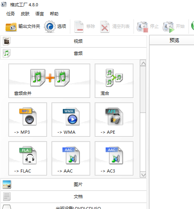This screenshot has width=194, height=209.
Task: Collapse the Audio (音频) category
Action: coord(73,53)
